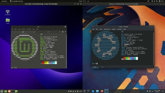Viewport: 165px width, 93px height.
Task: Open Dolphin file manager in Kubuntu panel
Action: [97, 91]
